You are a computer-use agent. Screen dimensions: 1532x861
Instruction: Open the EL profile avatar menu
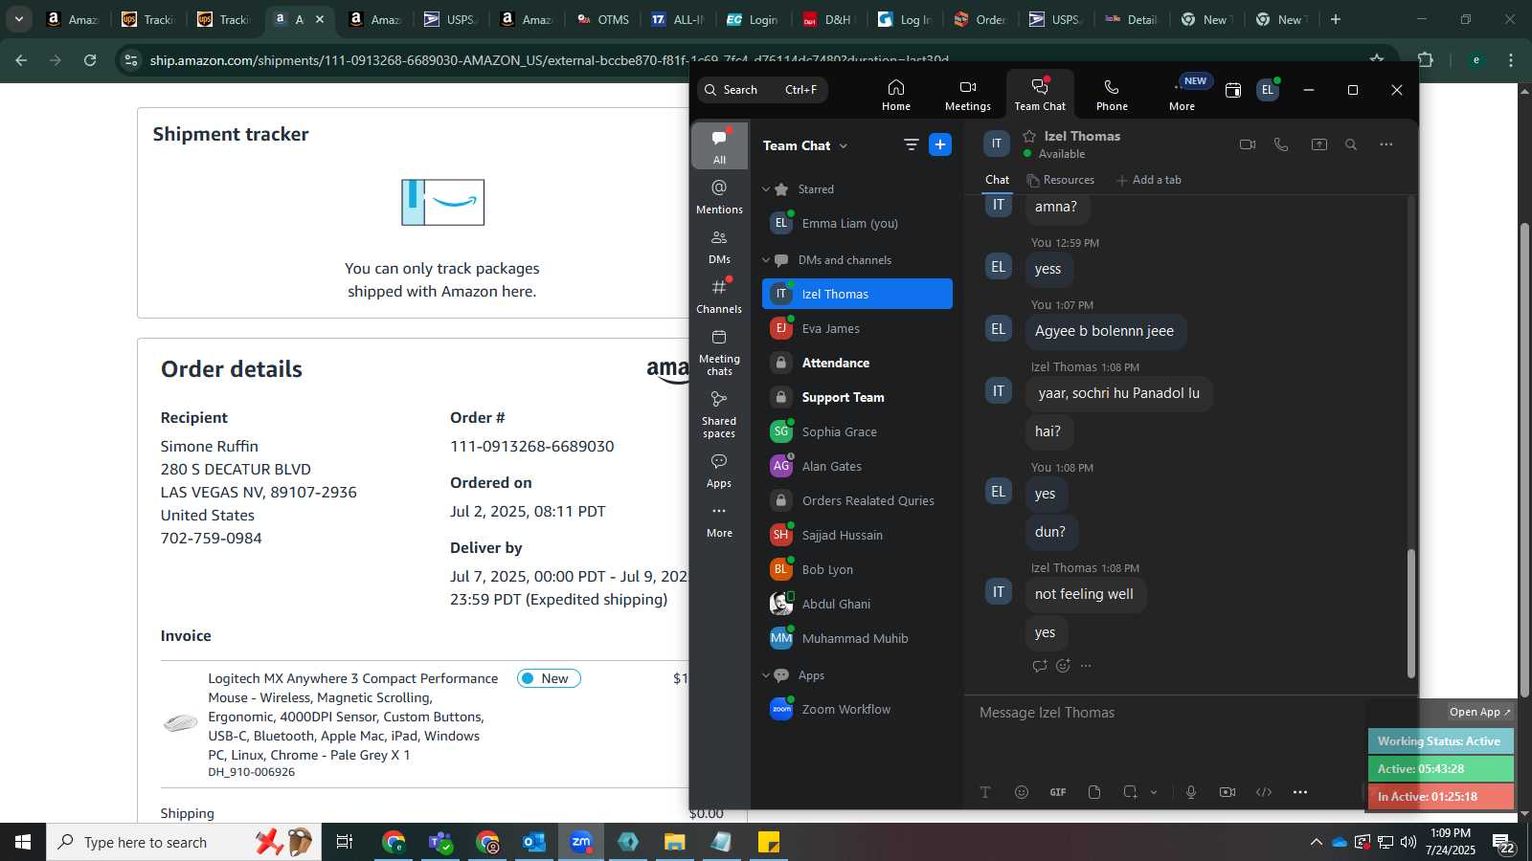pyautogui.click(x=1268, y=90)
